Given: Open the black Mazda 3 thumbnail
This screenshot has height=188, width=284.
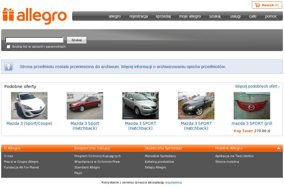Looking at the screenshot, I should click(x=196, y=106).
